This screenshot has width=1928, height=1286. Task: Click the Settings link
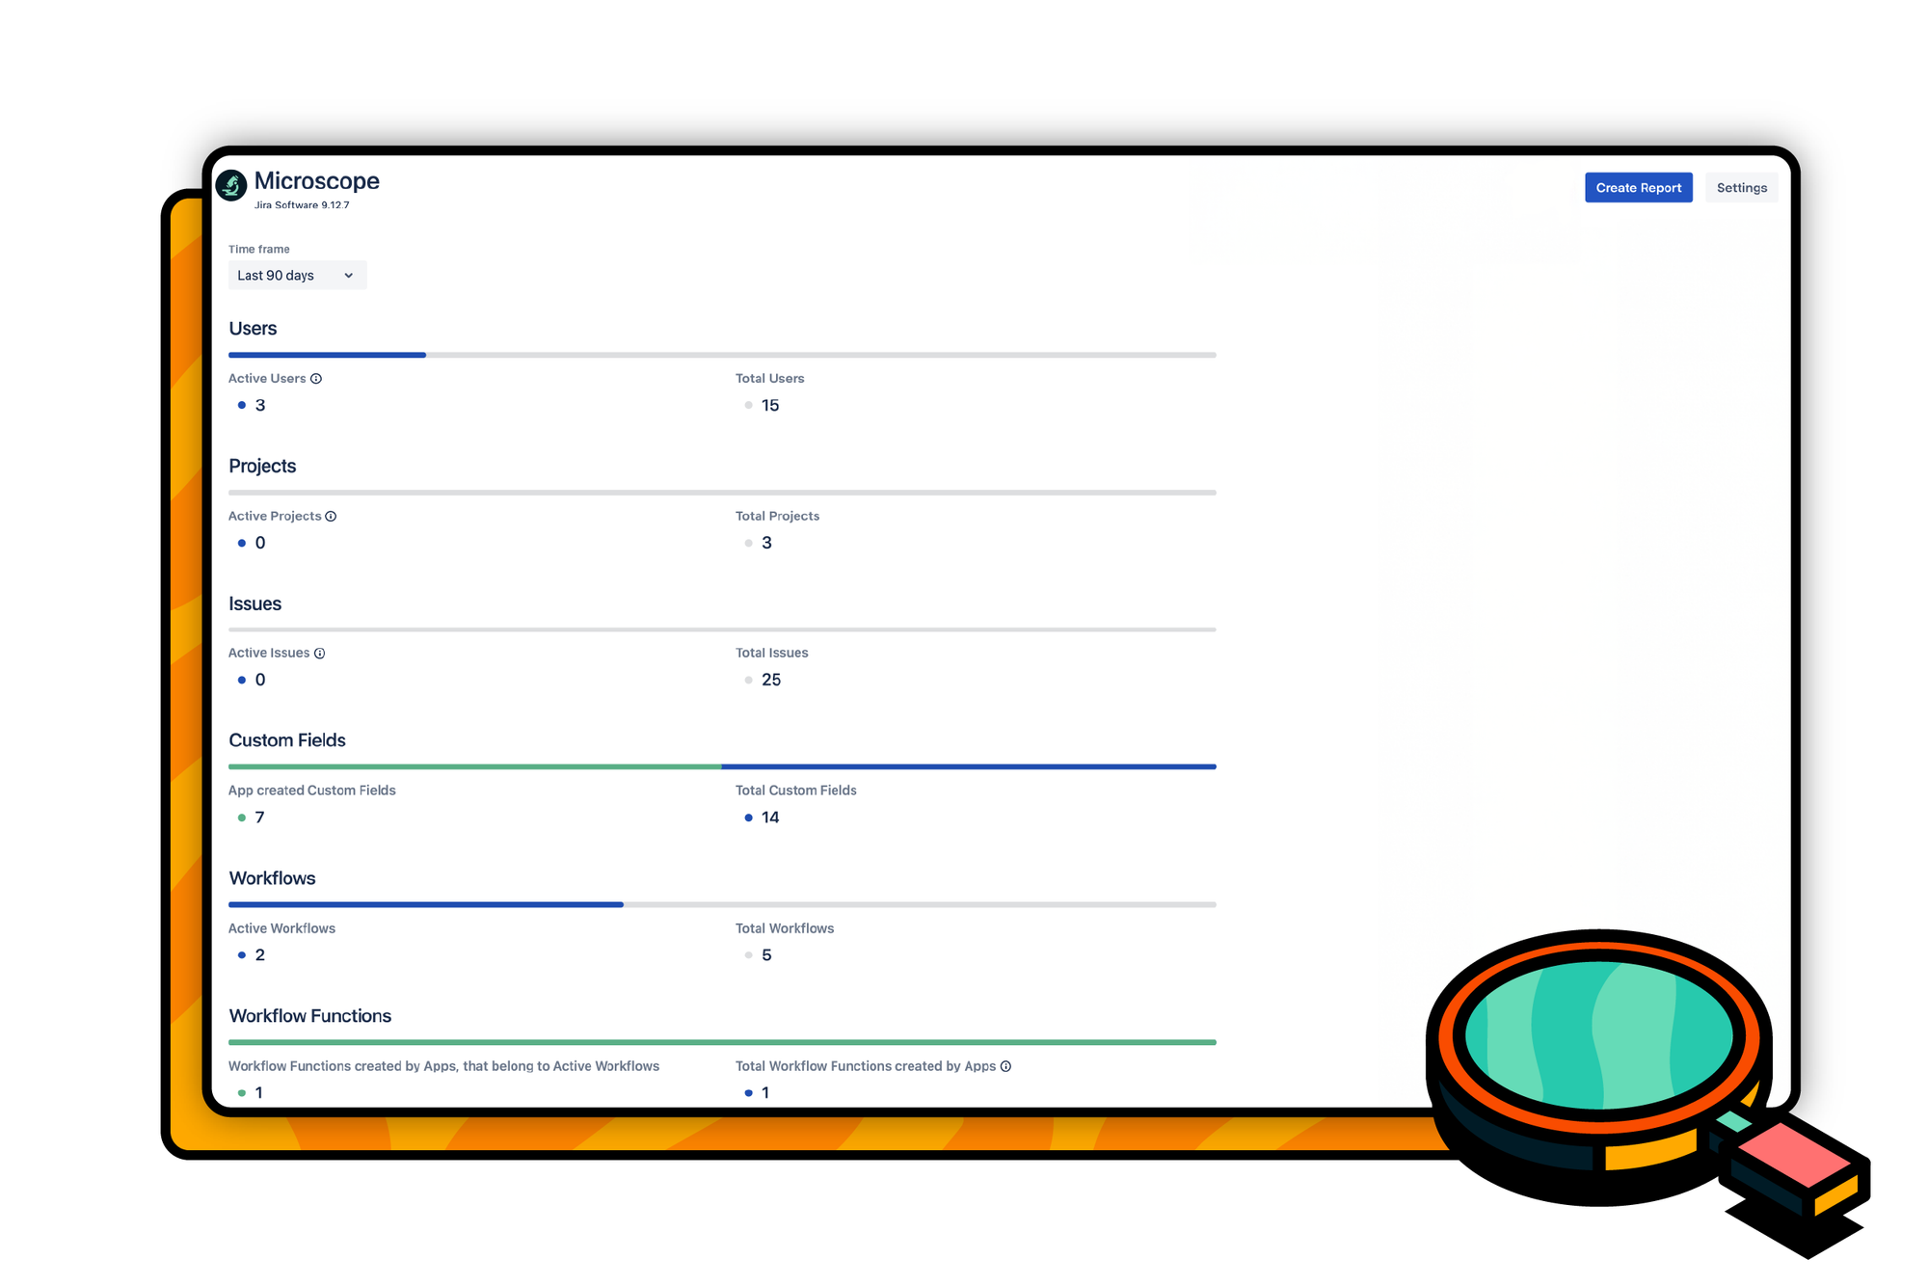point(1740,187)
